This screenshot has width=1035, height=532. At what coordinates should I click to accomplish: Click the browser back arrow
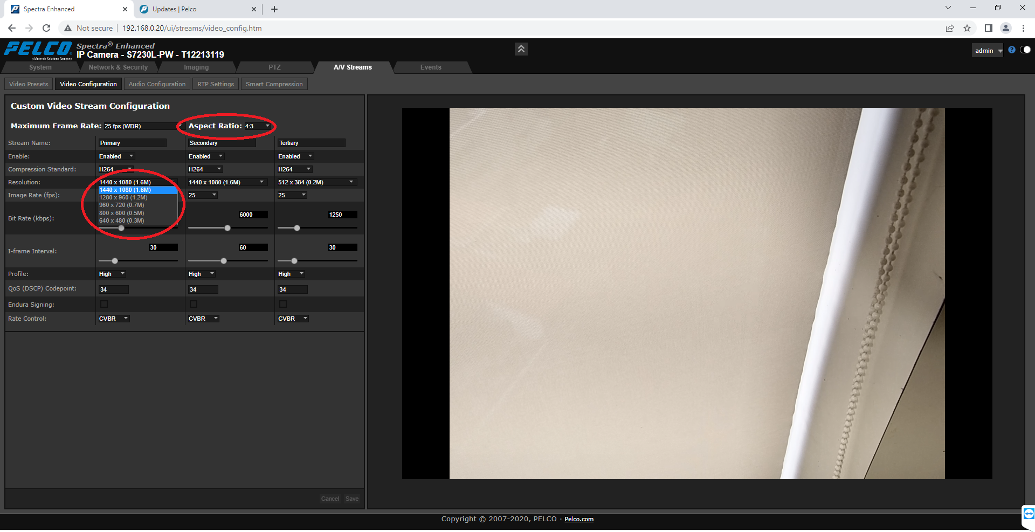pos(12,28)
